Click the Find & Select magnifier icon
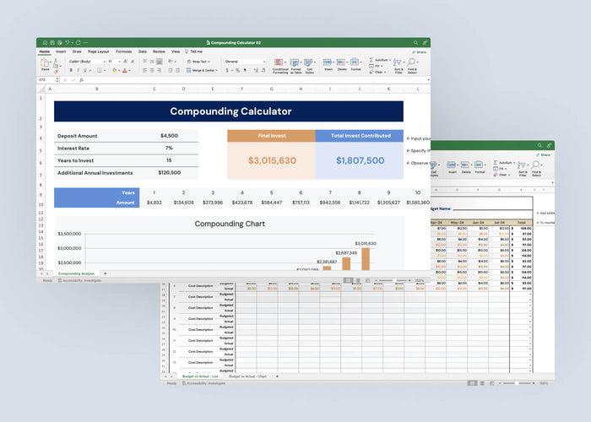Image resolution: width=591 pixels, height=422 pixels. pos(413,64)
